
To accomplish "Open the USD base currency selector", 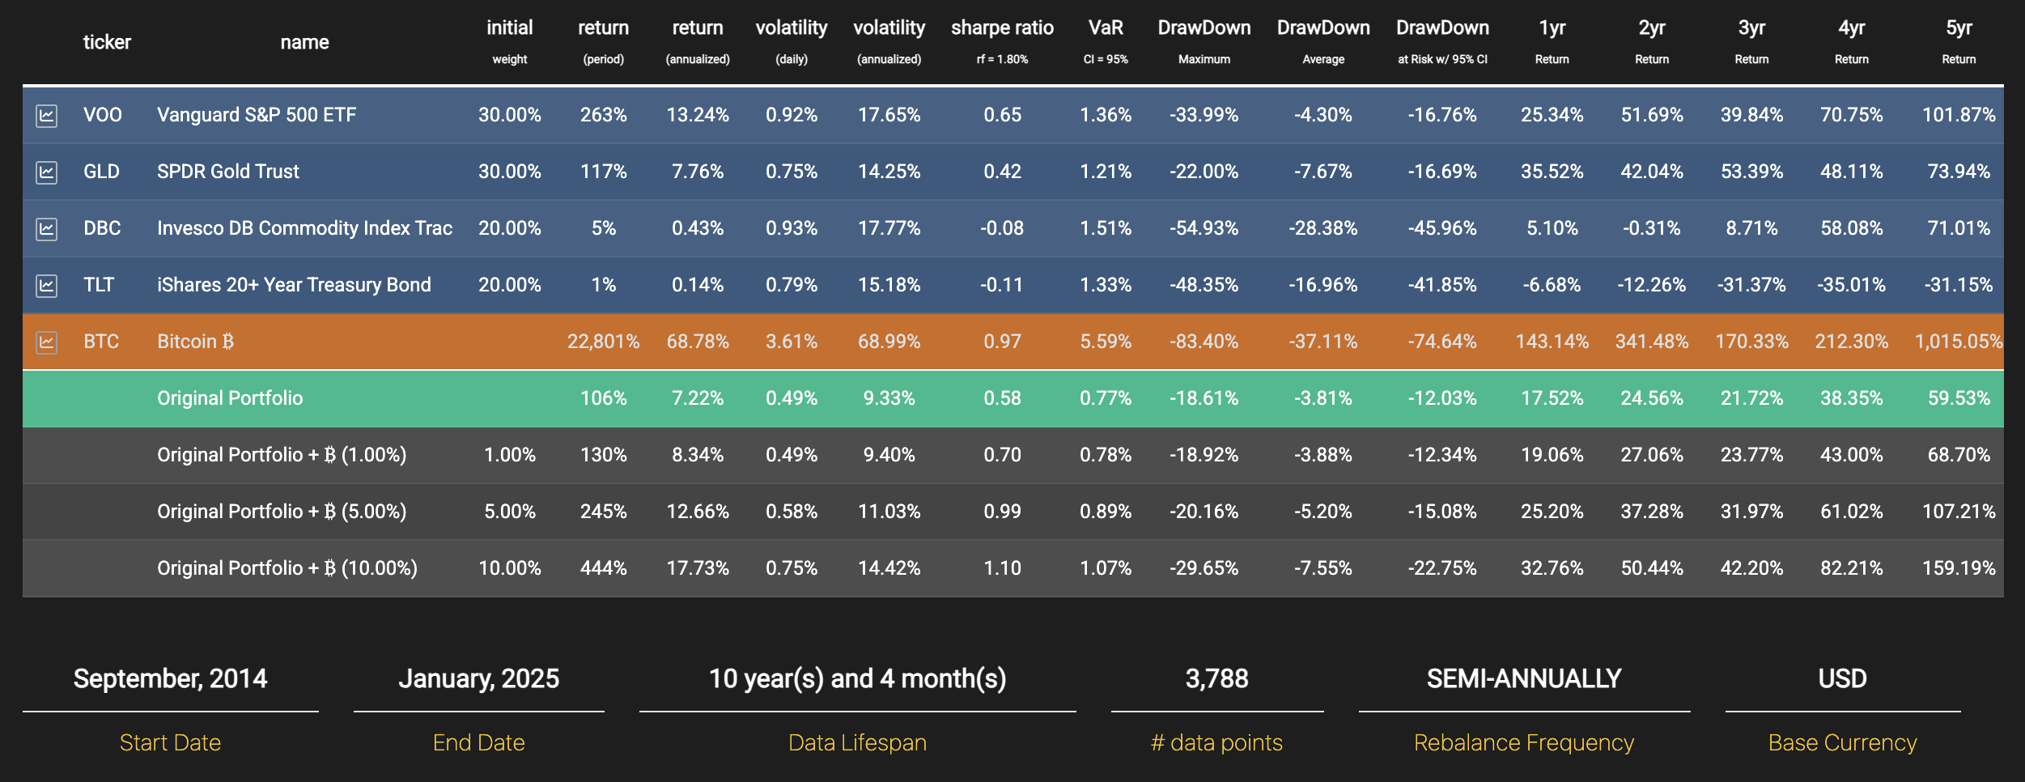I will pos(1842,678).
